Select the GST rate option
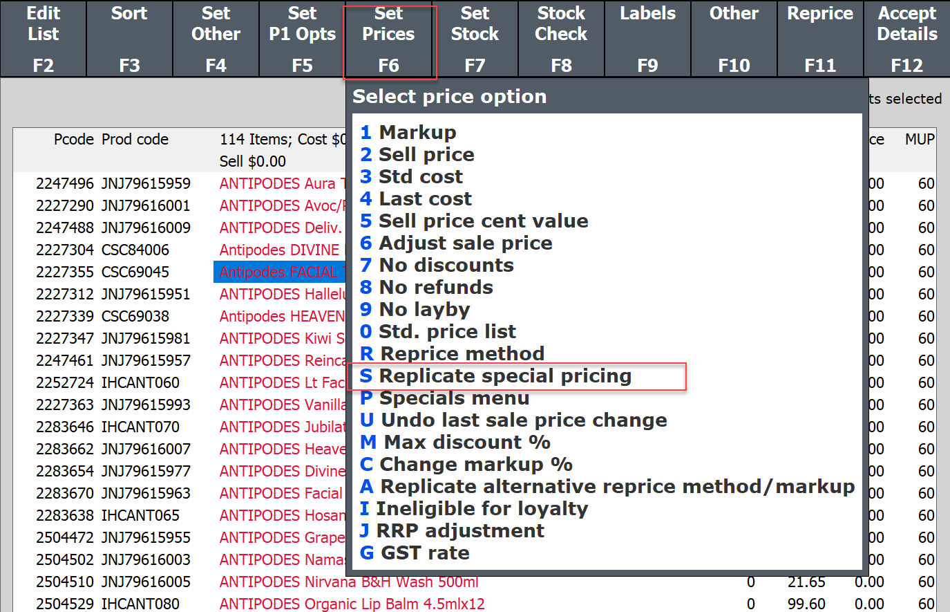 click(424, 553)
